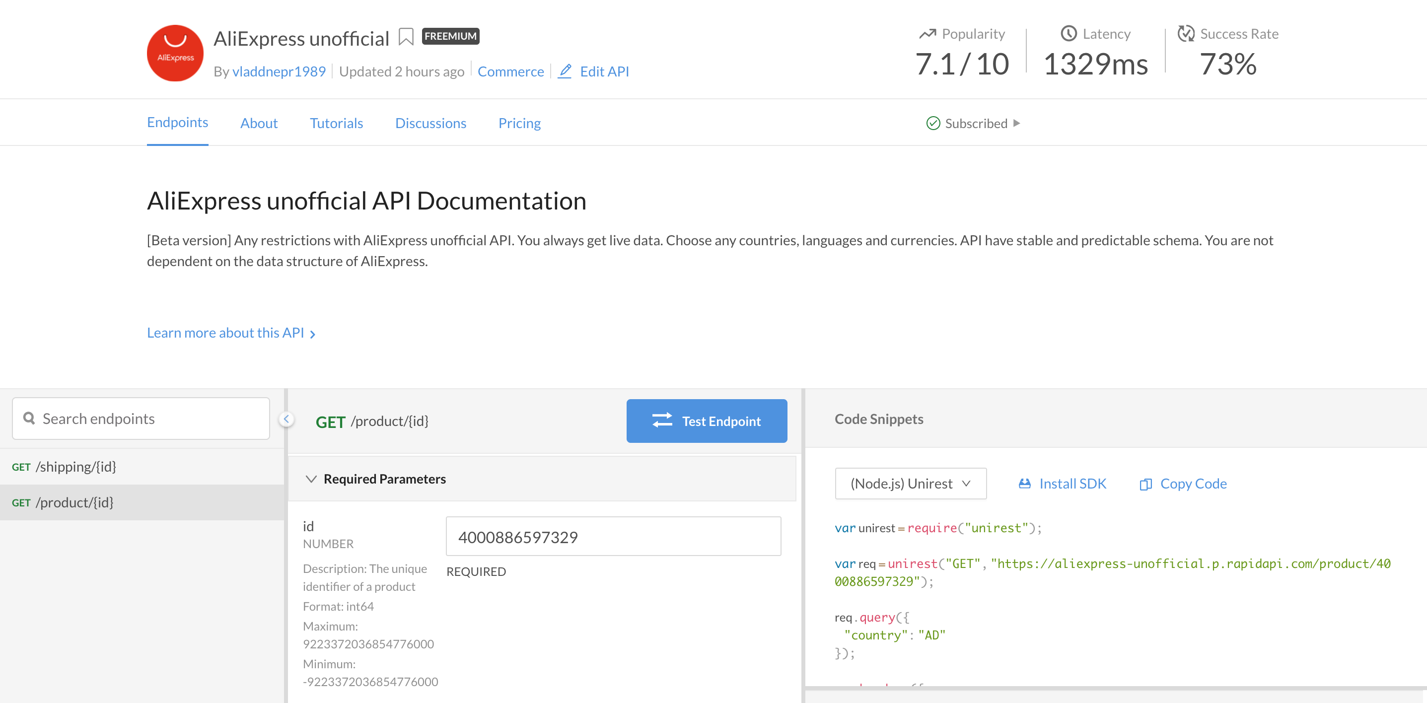
Task: Click the search magnifier in endpoints panel
Action: click(30, 418)
